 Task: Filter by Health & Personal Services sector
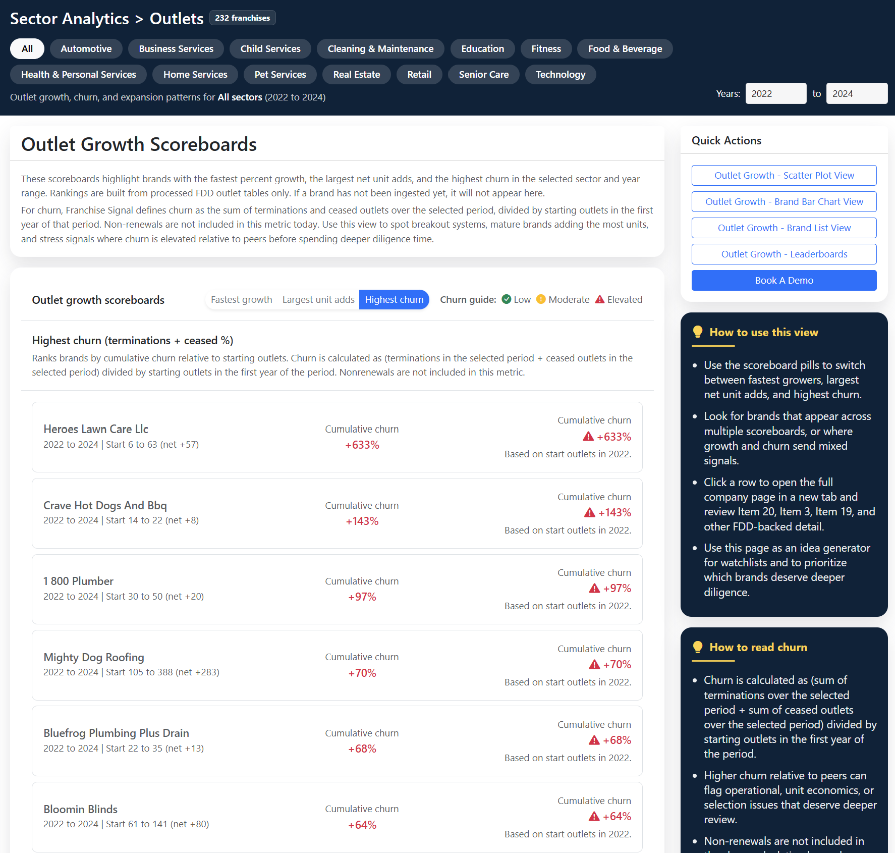pos(79,75)
